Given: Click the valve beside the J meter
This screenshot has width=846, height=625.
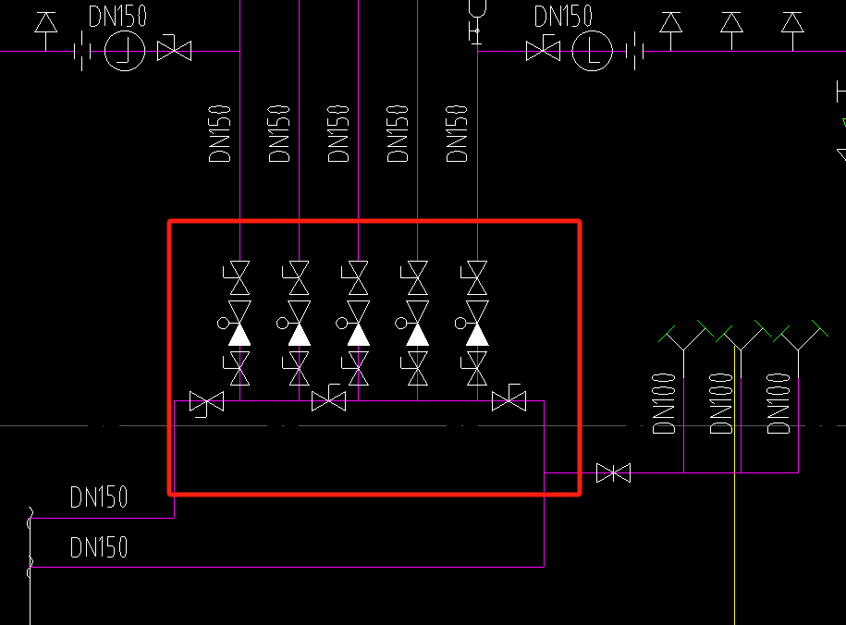Looking at the screenshot, I should (174, 48).
